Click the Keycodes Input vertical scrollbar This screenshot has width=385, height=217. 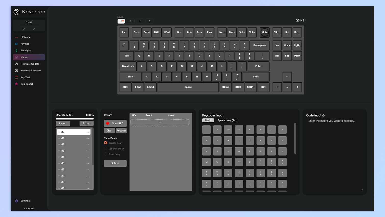[295, 138]
